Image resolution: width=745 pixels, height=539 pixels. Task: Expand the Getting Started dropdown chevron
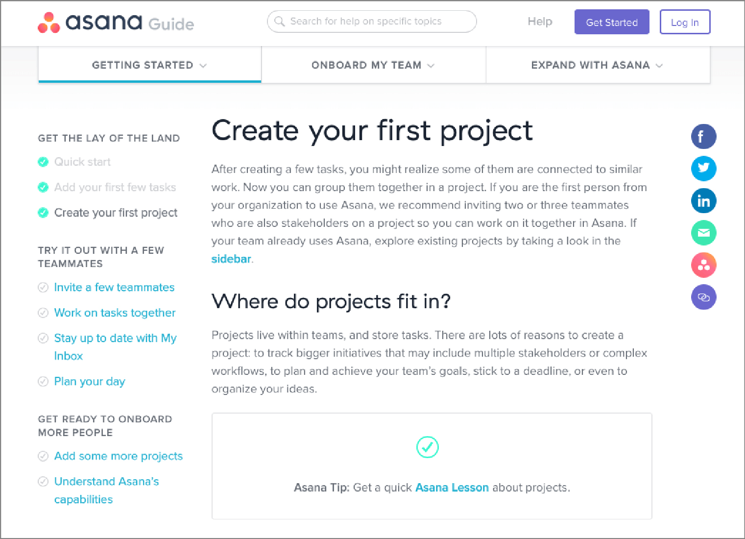click(x=204, y=65)
